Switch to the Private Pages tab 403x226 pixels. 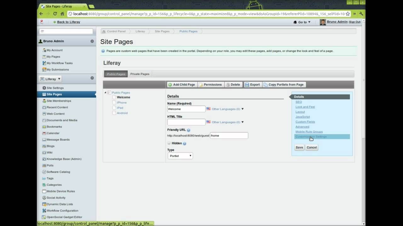tap(139, 74)
